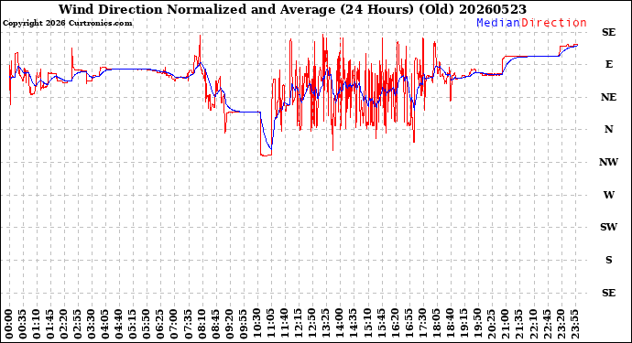Image resolution: width=632 pixels, height=343 pixels.
Task: Click the 05:15 time axis label
Action: (x=133, y=324)
